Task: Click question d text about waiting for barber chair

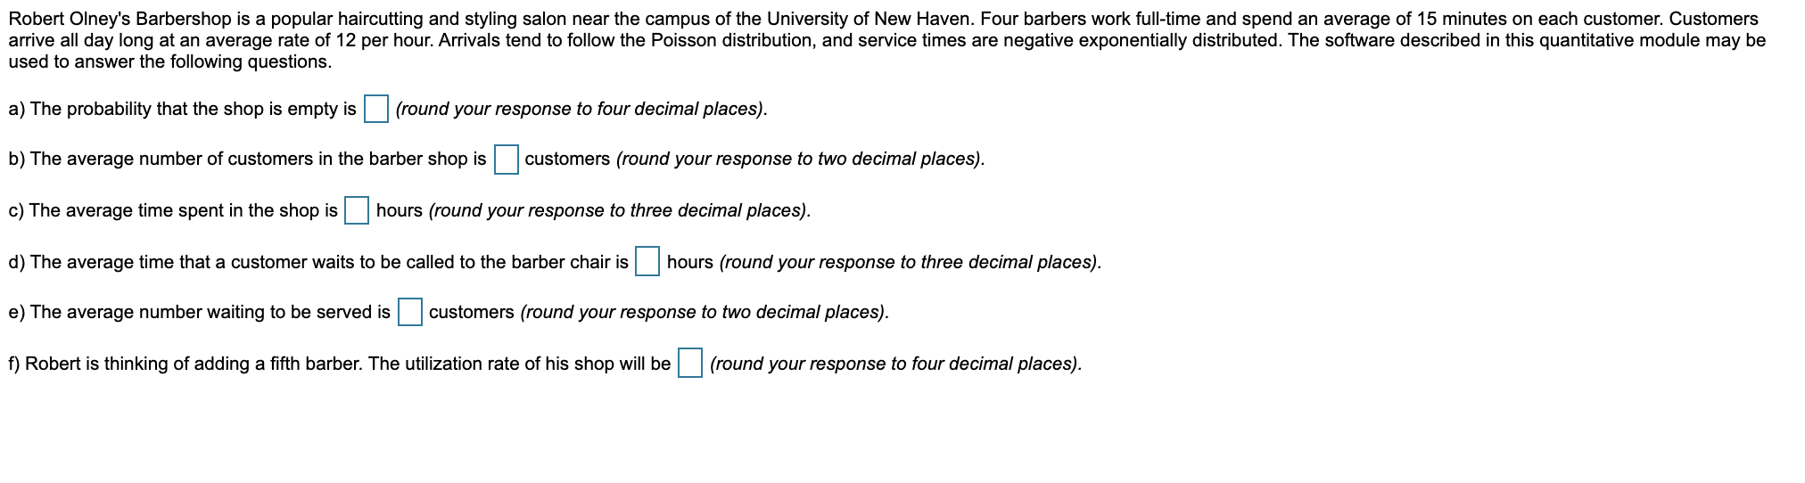Action: pyautogui.click(x=318, y=262)
